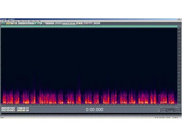Open the Effects menu

pos(11,21)
